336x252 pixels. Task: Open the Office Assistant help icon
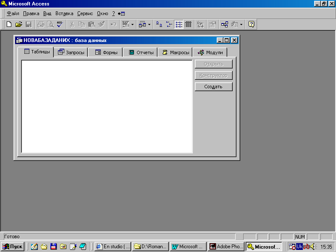pyautogui.click(x=251, y=24)
